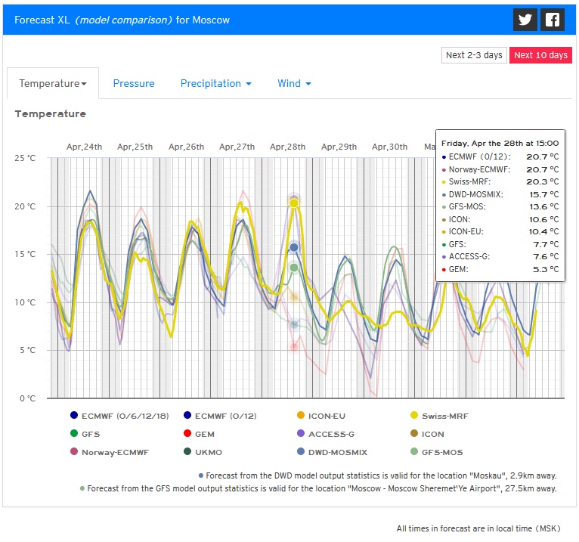Click the blue DWD-MOSMIX data point on chart

pos(294,247)
